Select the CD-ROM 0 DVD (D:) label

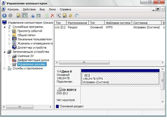pos(67,95)
